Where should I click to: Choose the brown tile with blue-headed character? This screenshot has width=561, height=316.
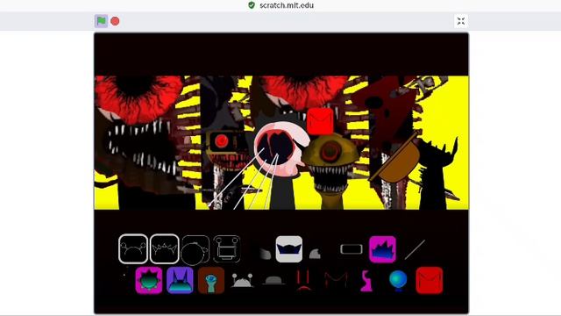[x=211, y=281]
